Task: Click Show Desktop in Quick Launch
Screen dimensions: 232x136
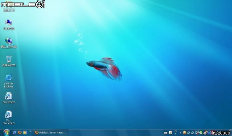Action: (14, 133)
